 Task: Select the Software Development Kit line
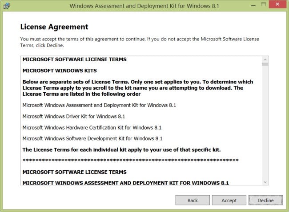pos(92,138)
